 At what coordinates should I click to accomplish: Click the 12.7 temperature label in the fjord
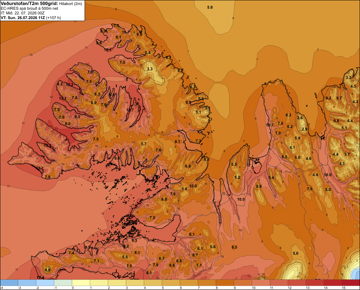[x=130, y=110]
